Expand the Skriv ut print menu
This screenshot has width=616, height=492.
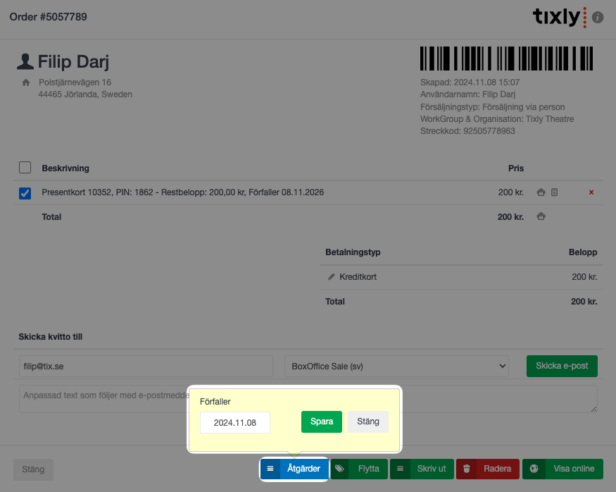[x=422, y=469]
